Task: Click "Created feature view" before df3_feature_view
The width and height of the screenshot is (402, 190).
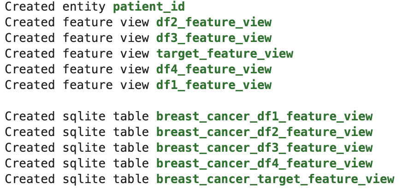Action: pos(77,38)
